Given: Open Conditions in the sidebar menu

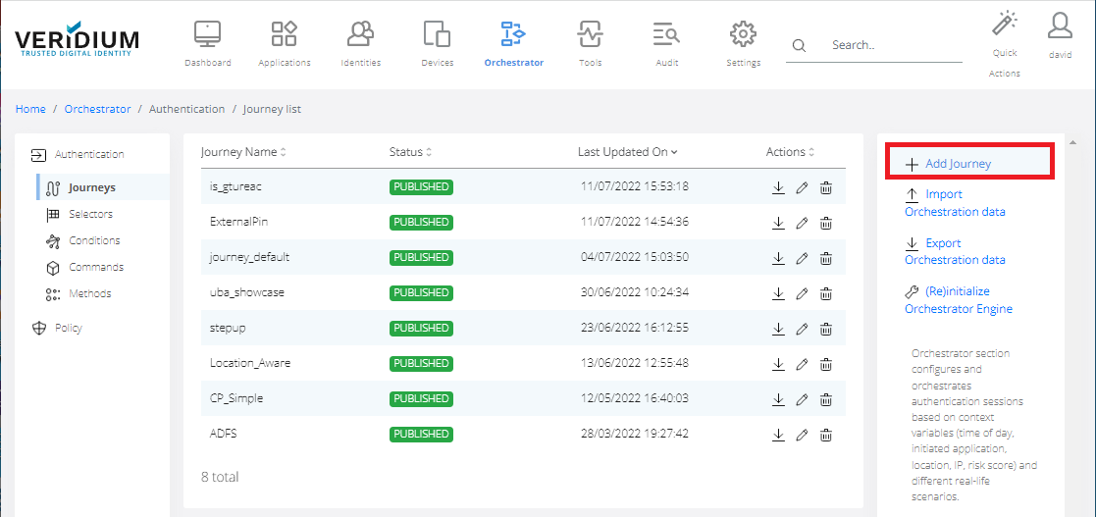Looking at the screenshot, I should [94, 240].
